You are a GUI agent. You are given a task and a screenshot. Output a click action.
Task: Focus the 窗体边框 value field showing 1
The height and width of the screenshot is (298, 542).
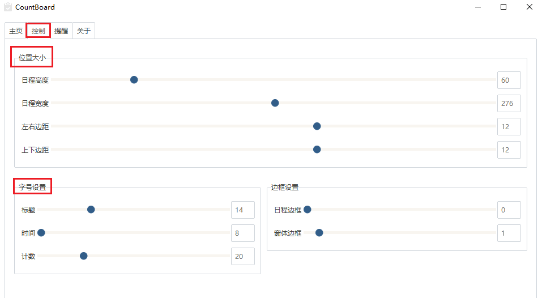coord(509,233)
